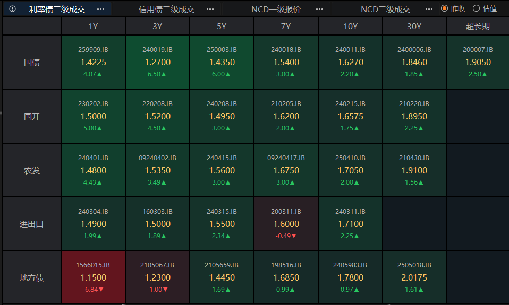
Task: Open the red 1566015.IB cell
Action: [x=93, y=277]
